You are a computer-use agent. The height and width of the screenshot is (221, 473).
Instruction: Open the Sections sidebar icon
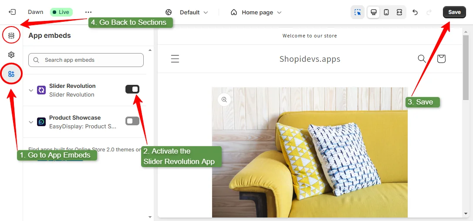(11, 36)
